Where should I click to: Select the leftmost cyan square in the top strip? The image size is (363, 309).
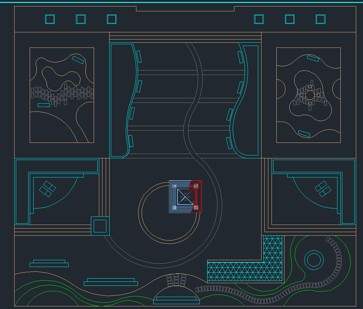pos(50,19)
